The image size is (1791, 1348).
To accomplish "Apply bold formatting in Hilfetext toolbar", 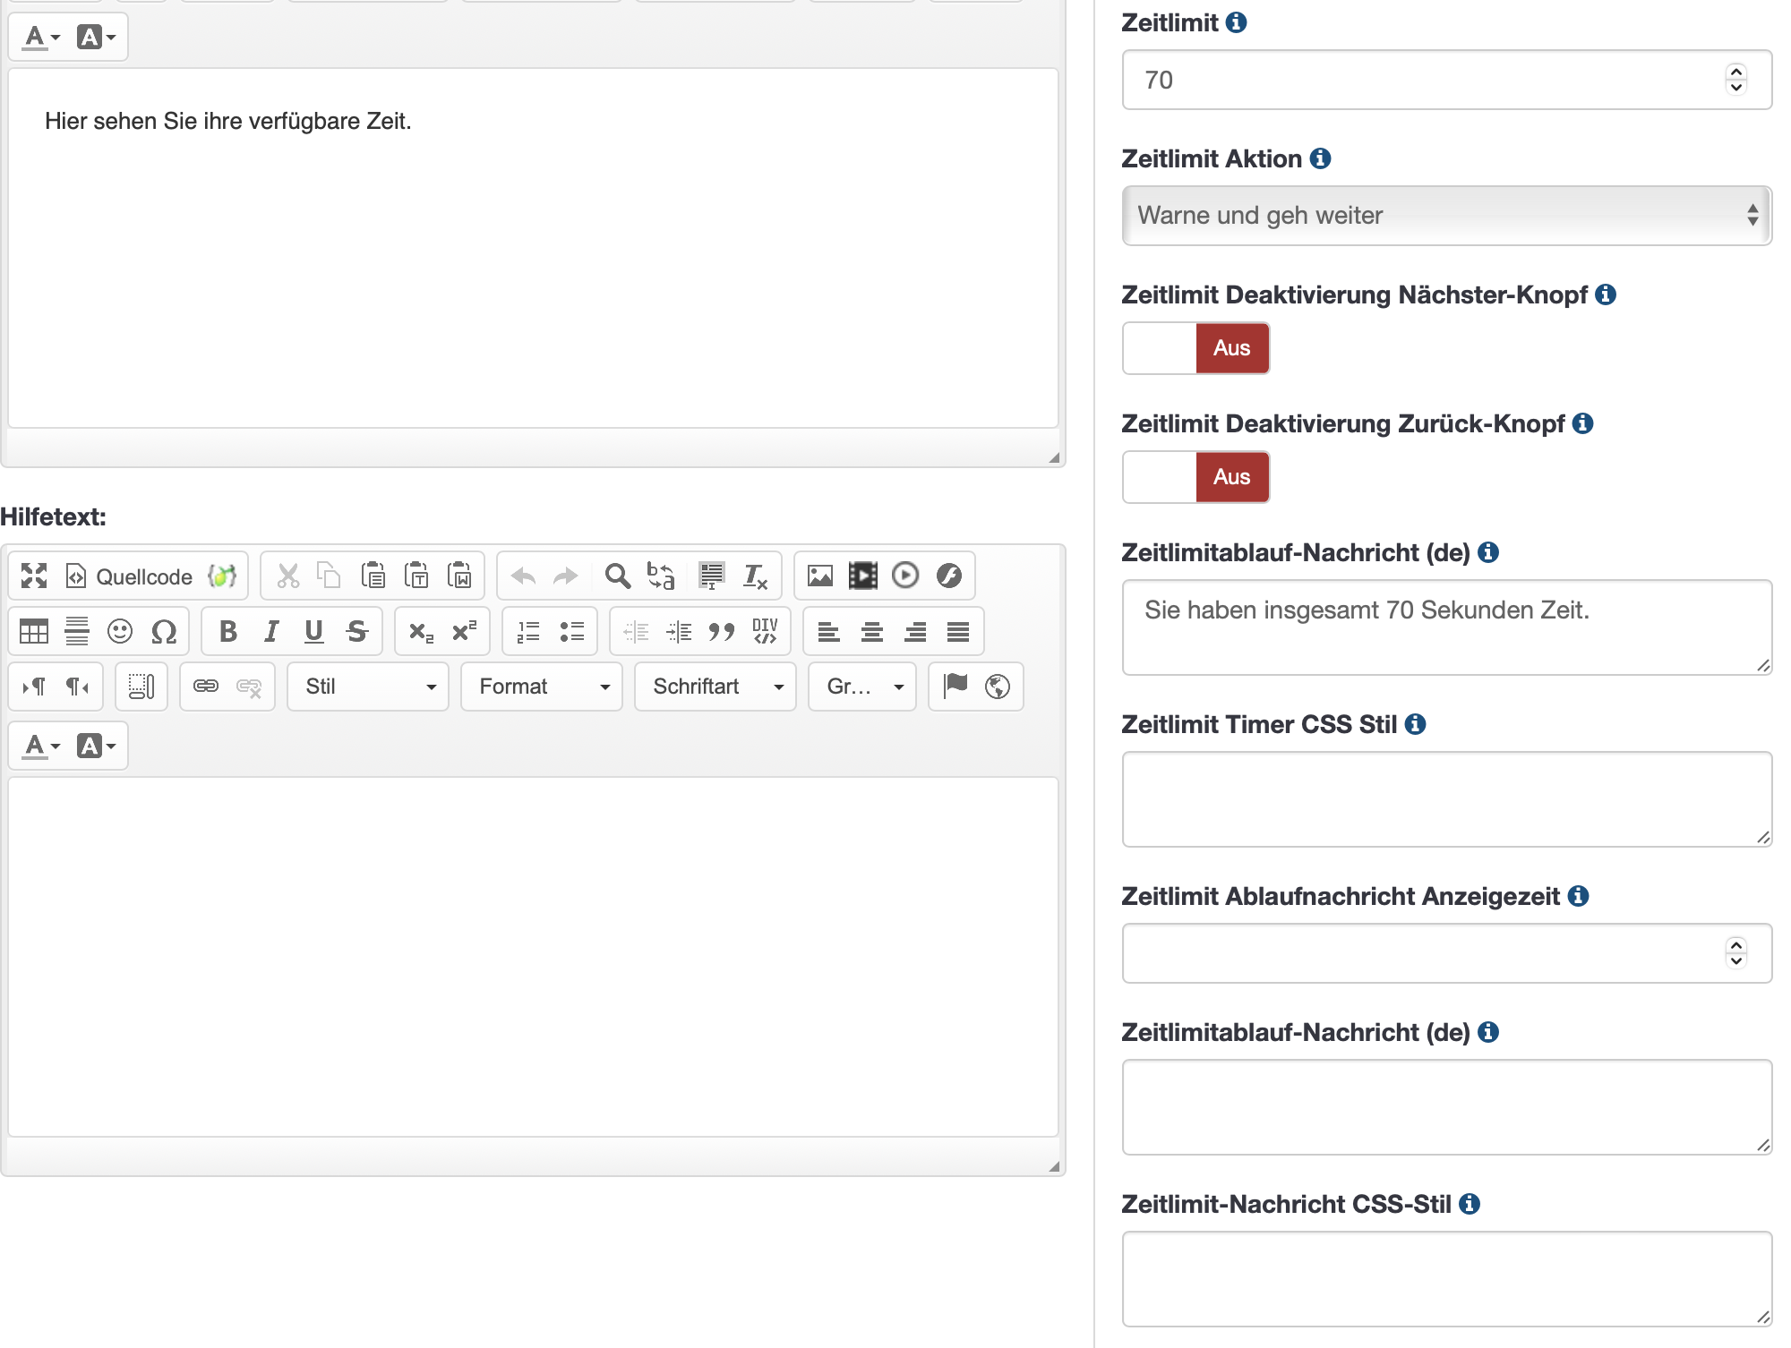I will tap(228, 632).
